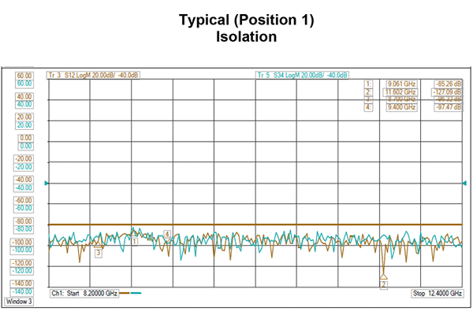Click marker 1 readout 9.061 GHz
Viewport: 473px width, 315px height.
[399, 83]
